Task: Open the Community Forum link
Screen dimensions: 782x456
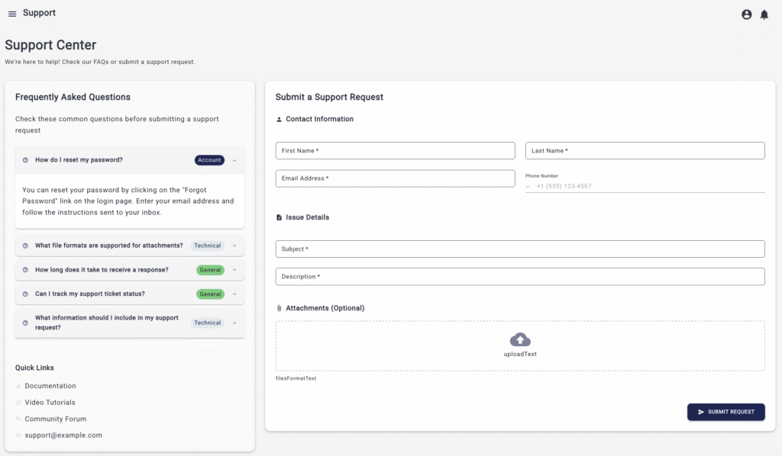Action: [55, 419]
